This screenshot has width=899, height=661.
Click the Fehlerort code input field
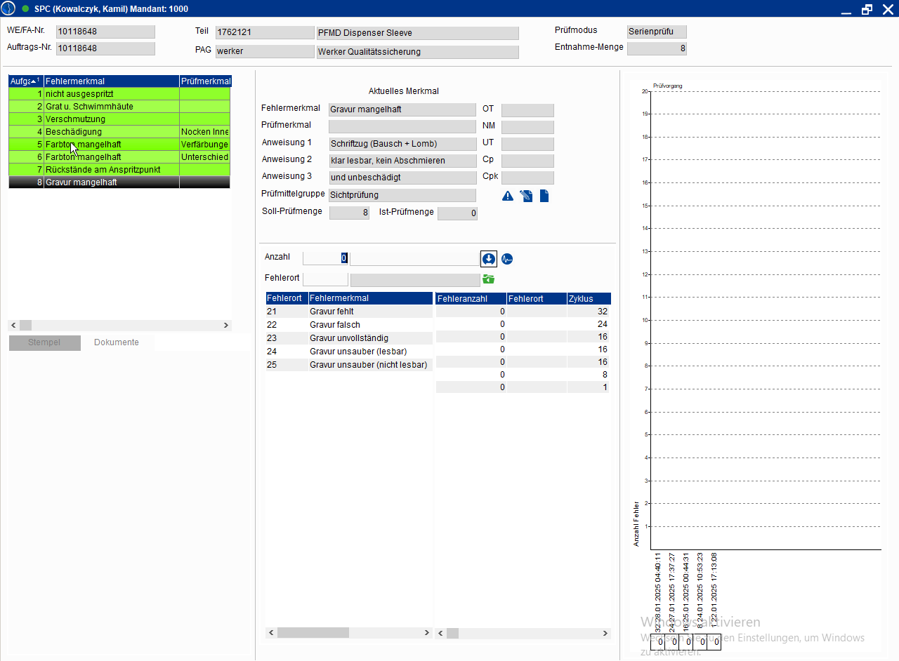(325, 279)
